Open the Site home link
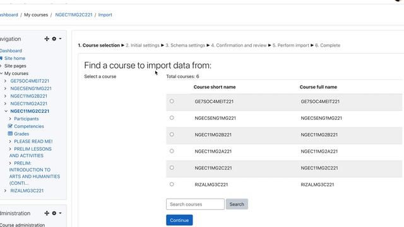The image size is (404, 227). pyautogui.click(x=15, y=58)
